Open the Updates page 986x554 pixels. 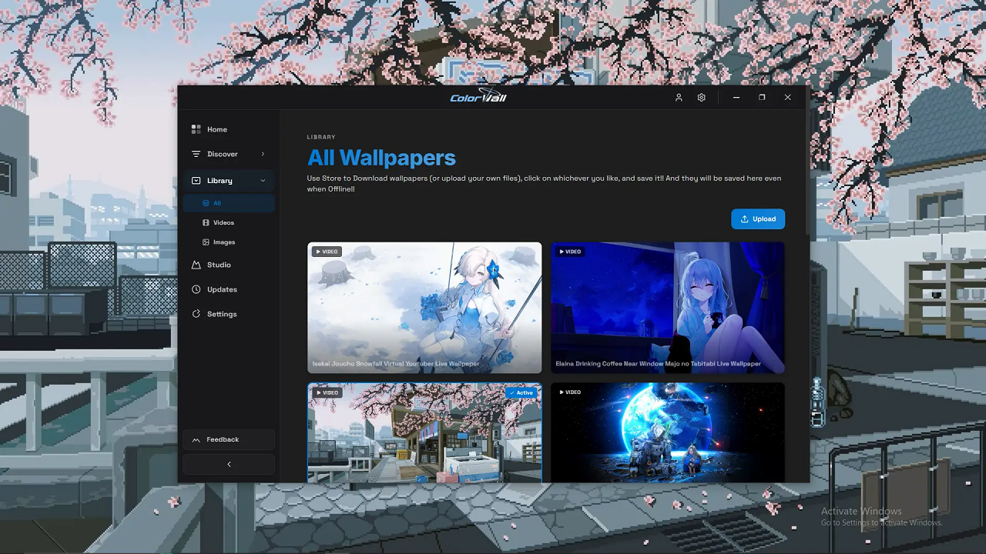click(x=229, y=289)
